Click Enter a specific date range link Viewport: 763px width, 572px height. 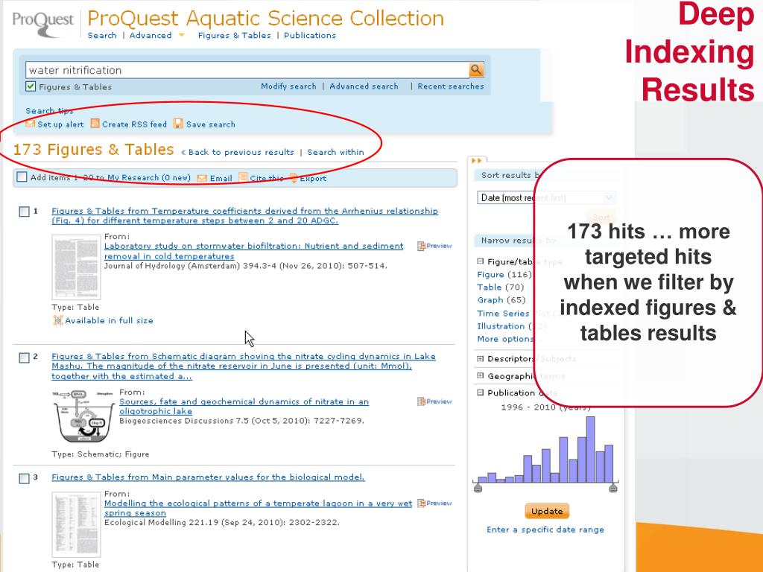pos(545,530)
